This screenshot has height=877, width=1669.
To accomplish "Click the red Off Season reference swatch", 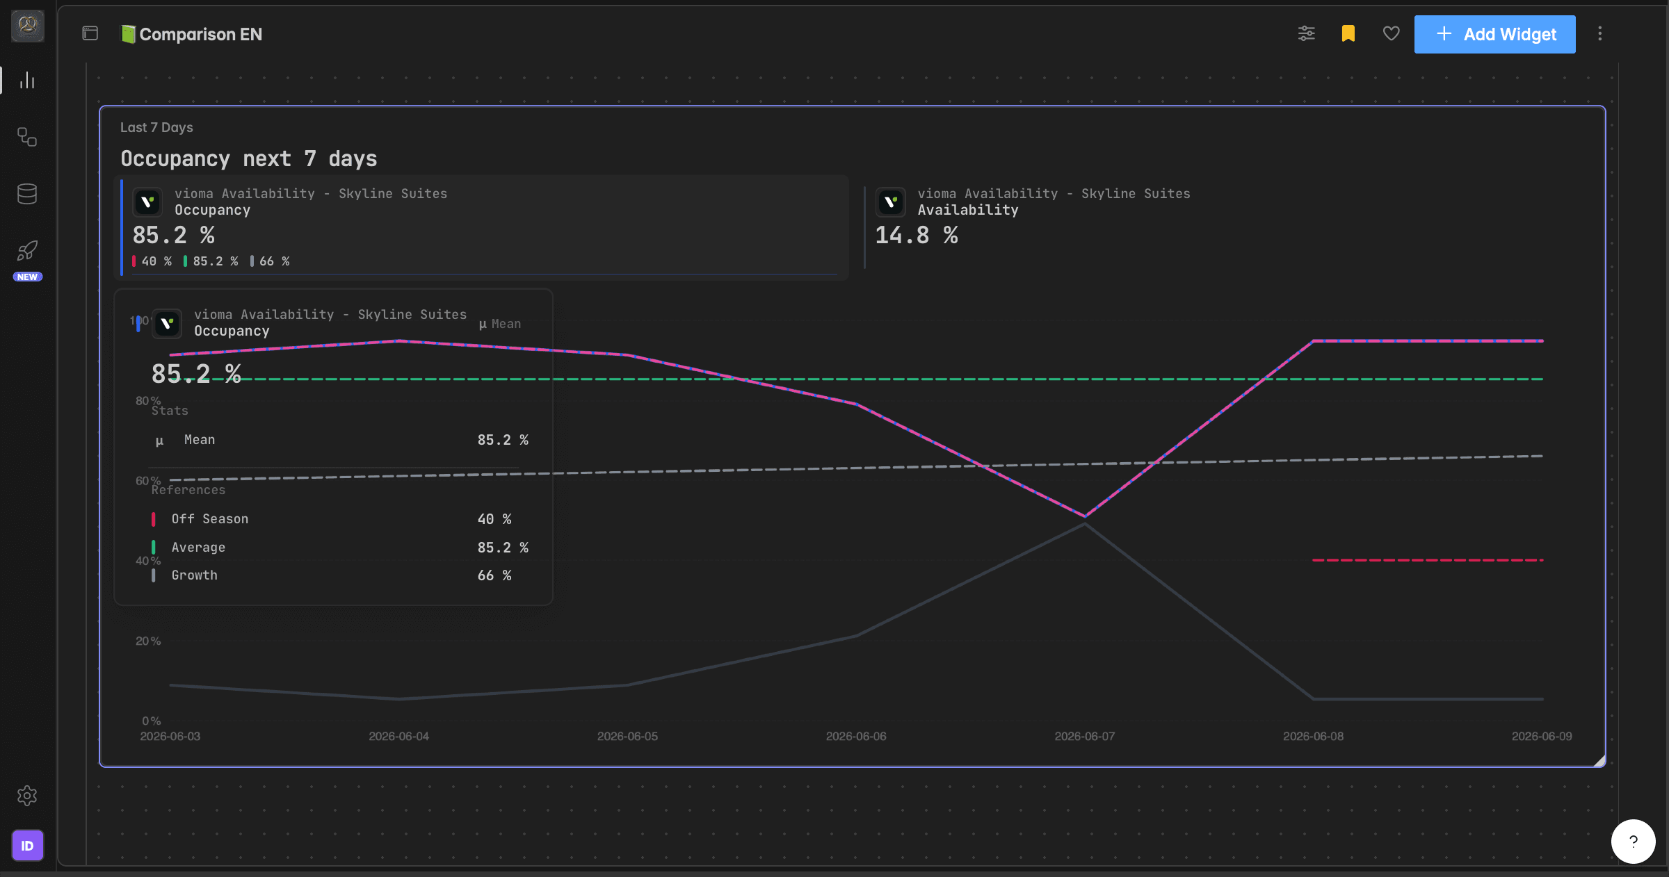I will [x=153, y=519].
